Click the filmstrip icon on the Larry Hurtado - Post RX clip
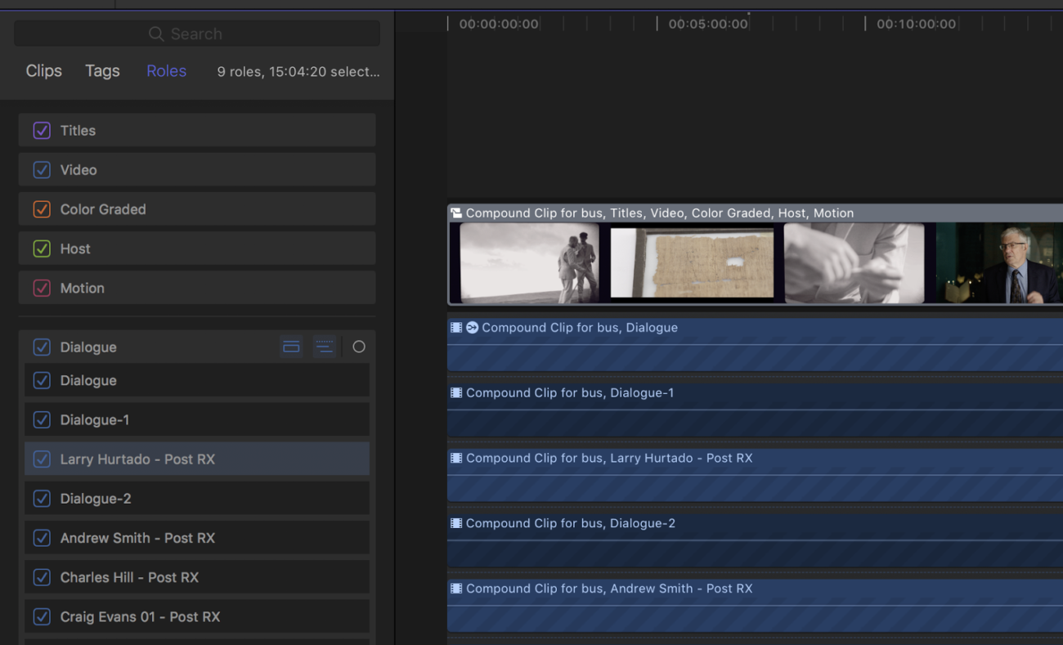Viewport: 1063px width, 645px height. [455, 458]
